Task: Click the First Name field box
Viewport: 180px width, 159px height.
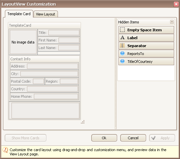Action: 69,40
